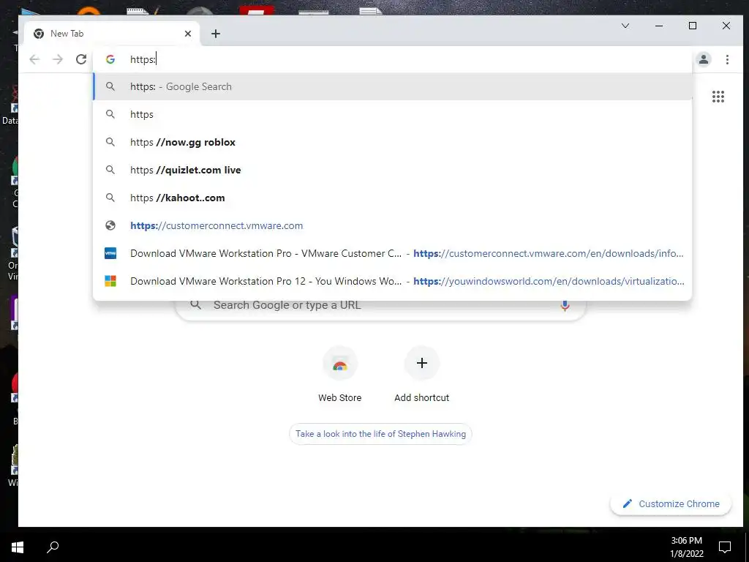
Task: Choose the 'https //kahoot..com' suggestion
Action: (x=393, y=198)
